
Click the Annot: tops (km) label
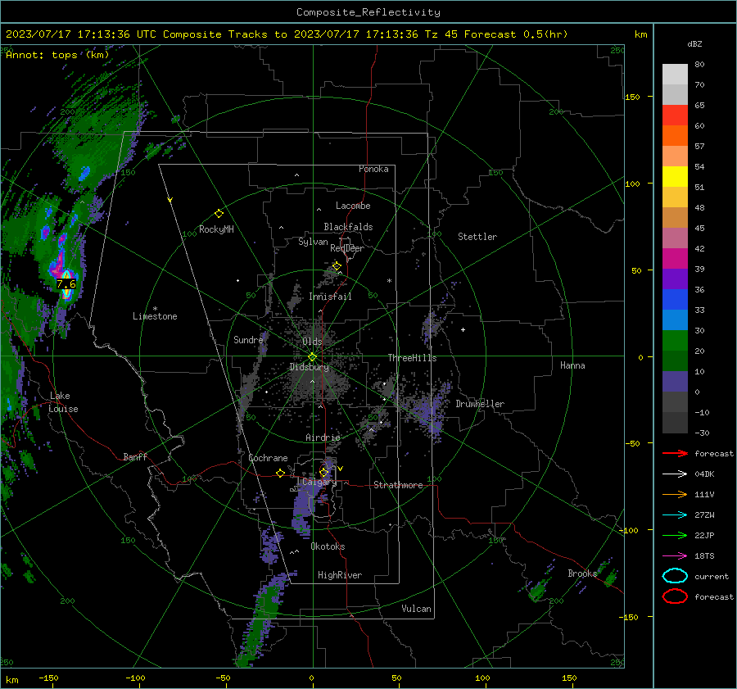coord(58,55)
